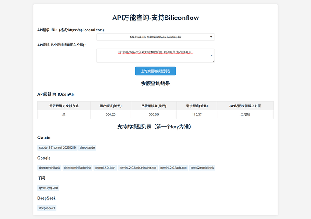Click the 115.37 remaining quota cell

click(x=197, y=114)
